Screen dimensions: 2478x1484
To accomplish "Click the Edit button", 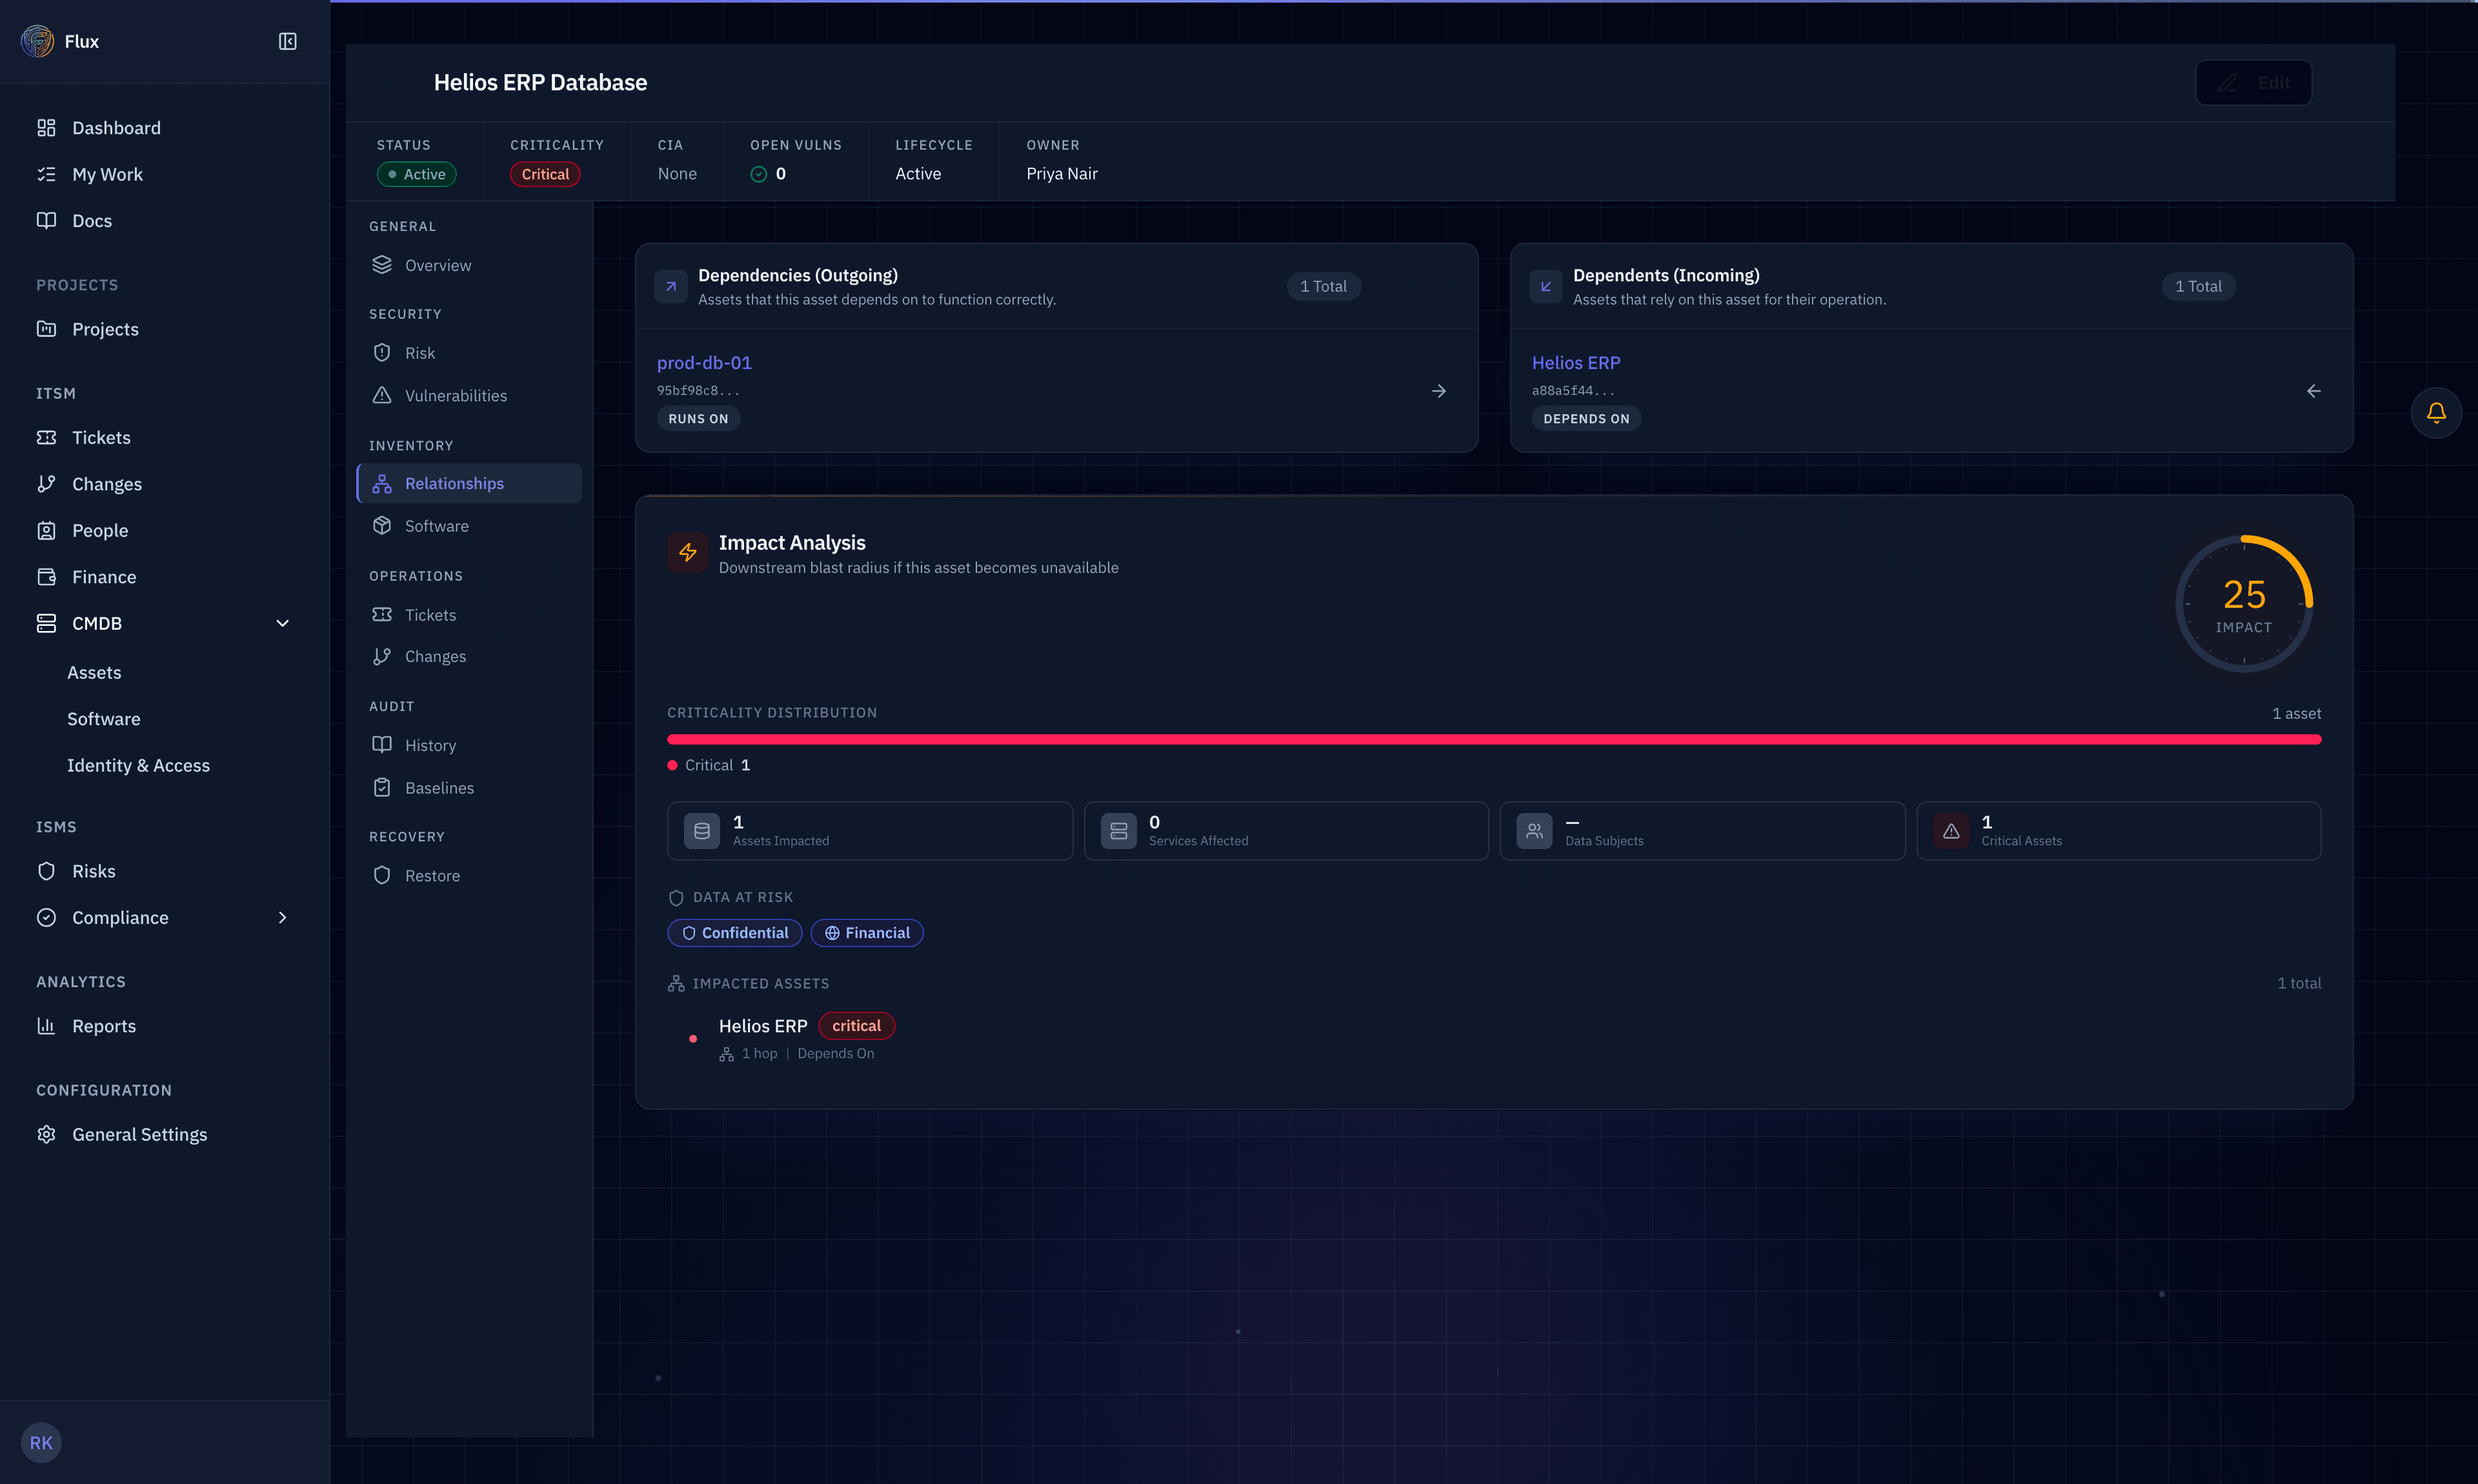I will (2253, 83).
